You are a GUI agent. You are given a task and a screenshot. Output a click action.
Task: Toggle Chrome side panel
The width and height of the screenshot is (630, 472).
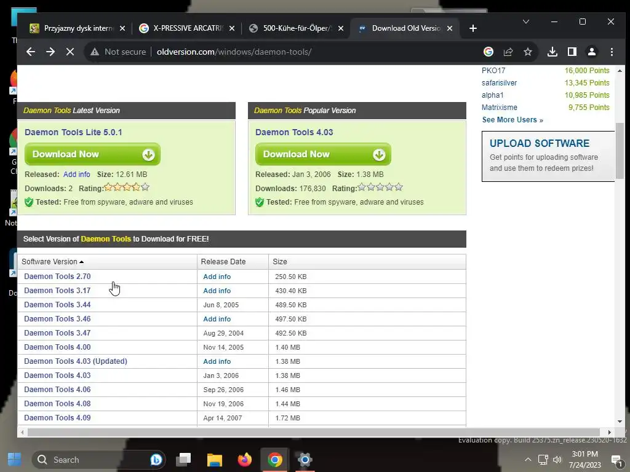pyautogui.click(x=572, y=52)
